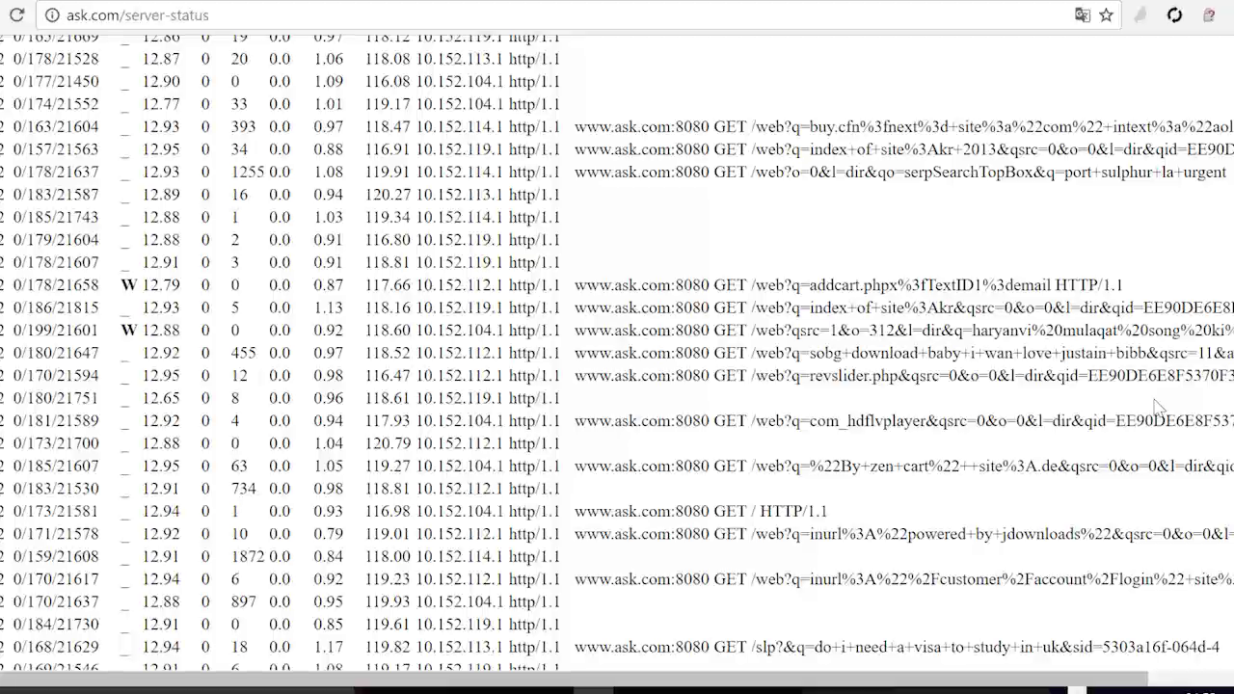Bookmark this page with the star icon

(1107, 15)
